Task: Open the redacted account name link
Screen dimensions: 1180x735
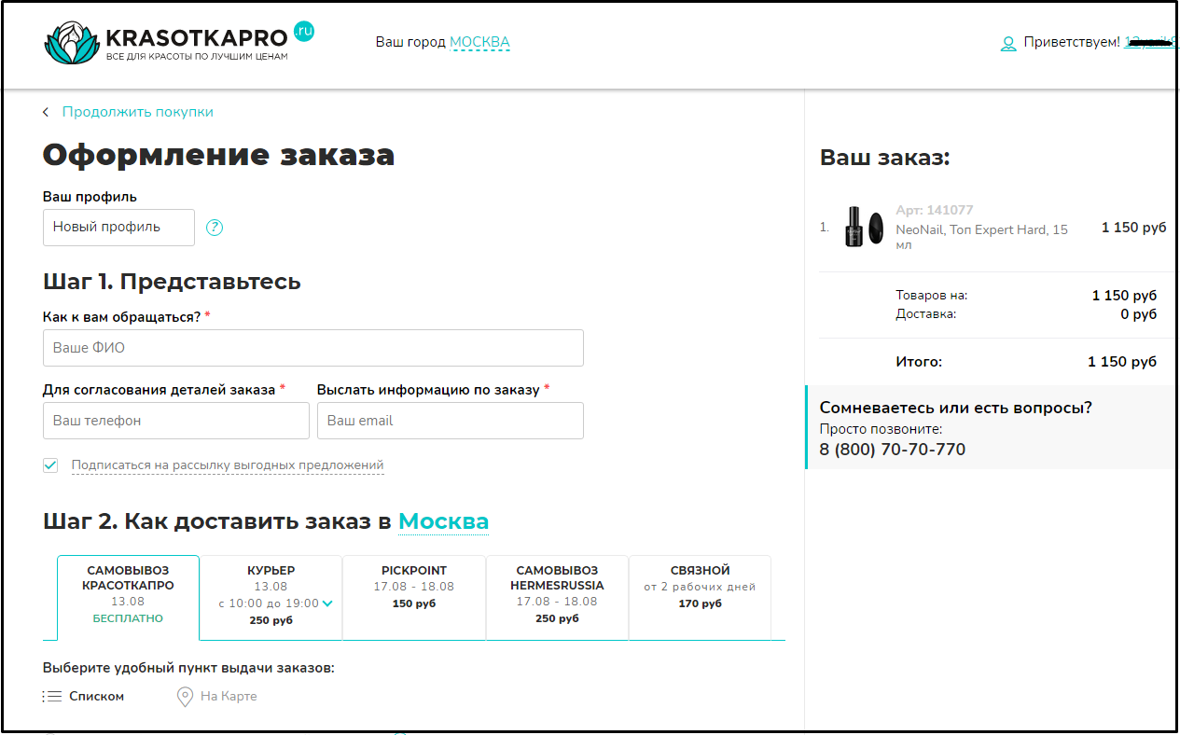Action: (x=1149, y=42)
